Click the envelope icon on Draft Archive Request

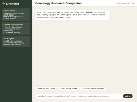(x=60, y=88)
